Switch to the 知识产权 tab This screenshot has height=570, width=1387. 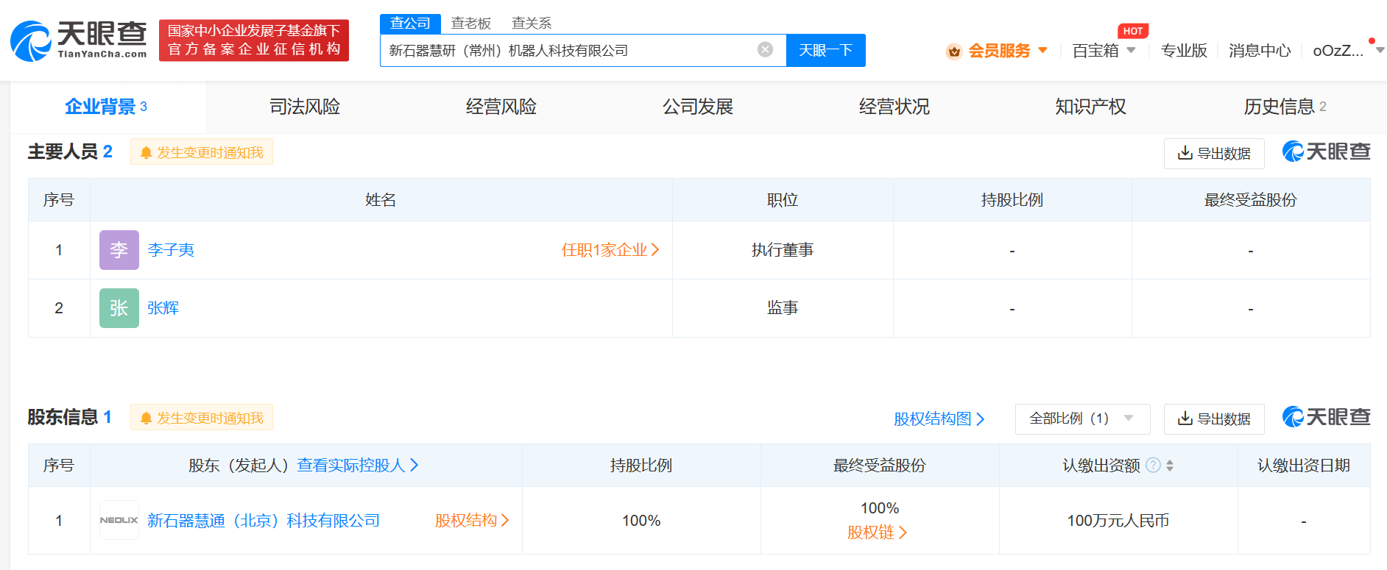tap(1090, 107)
